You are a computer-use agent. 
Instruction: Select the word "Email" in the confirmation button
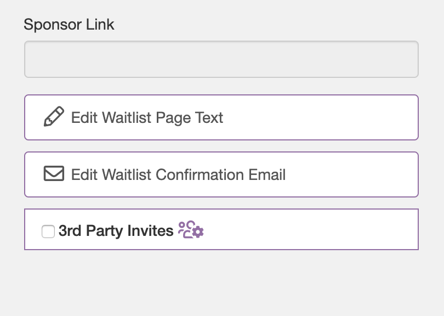(267, 174)
